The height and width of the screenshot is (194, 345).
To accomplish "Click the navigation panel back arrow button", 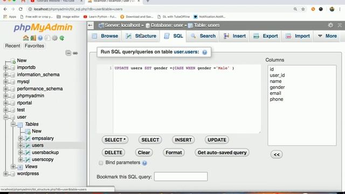I will tap(91, 25).
